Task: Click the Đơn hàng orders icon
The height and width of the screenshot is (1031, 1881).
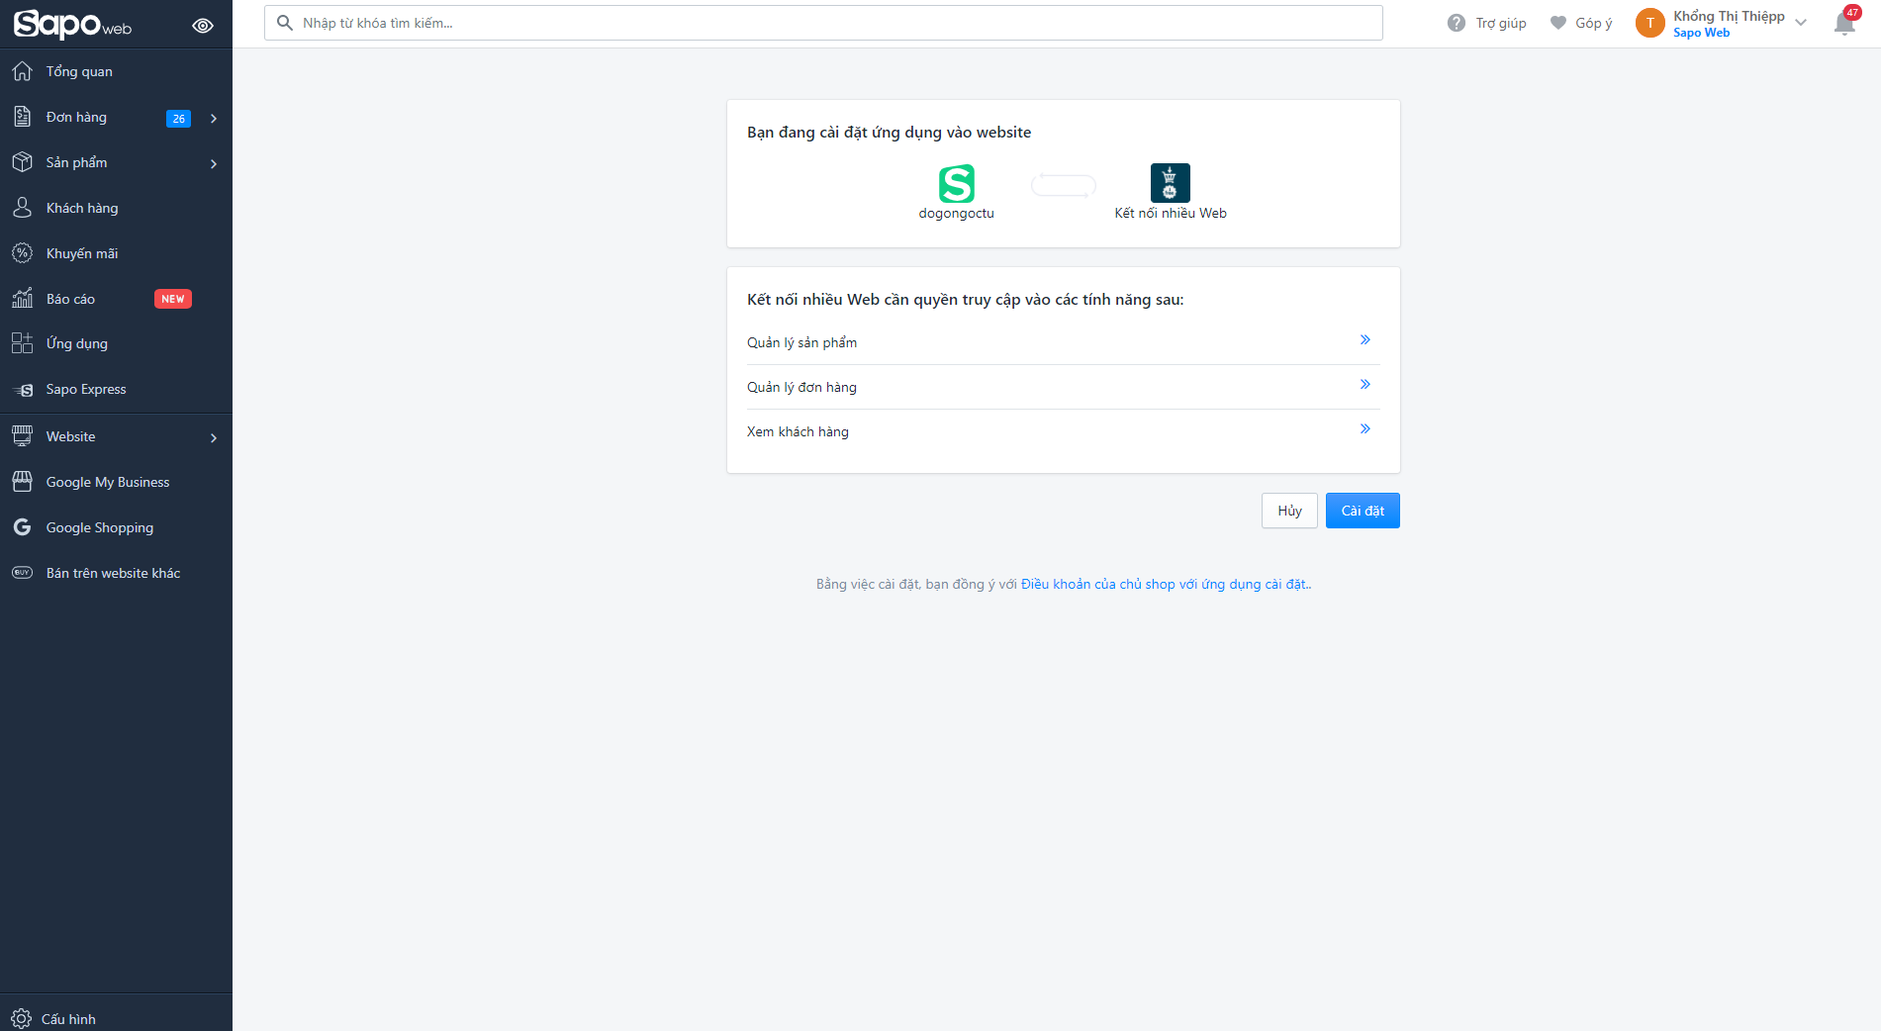Action: (x=22, y=117)
